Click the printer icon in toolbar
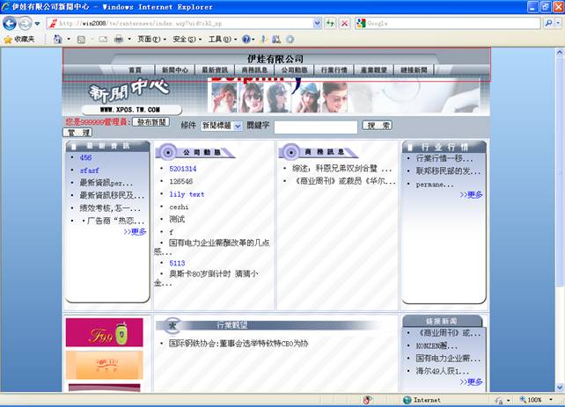The width and height of the screenshot is (565, 407). click(x=118, y=40)
